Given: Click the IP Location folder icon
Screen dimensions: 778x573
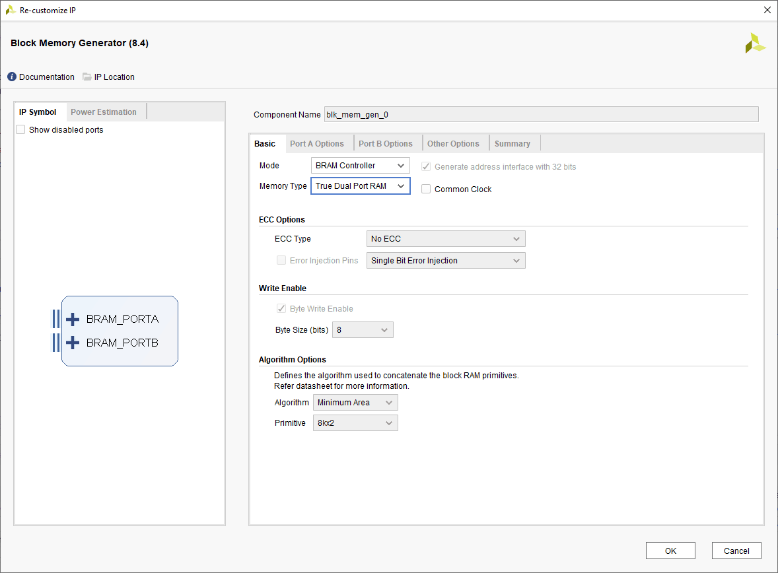Looking at the screenshot, I should point(87,77).
